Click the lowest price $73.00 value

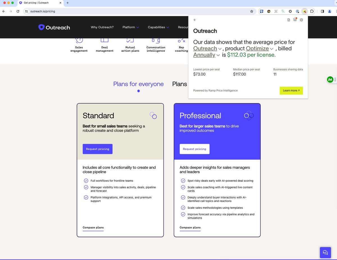pyautogui.click(x=199, y=74)
